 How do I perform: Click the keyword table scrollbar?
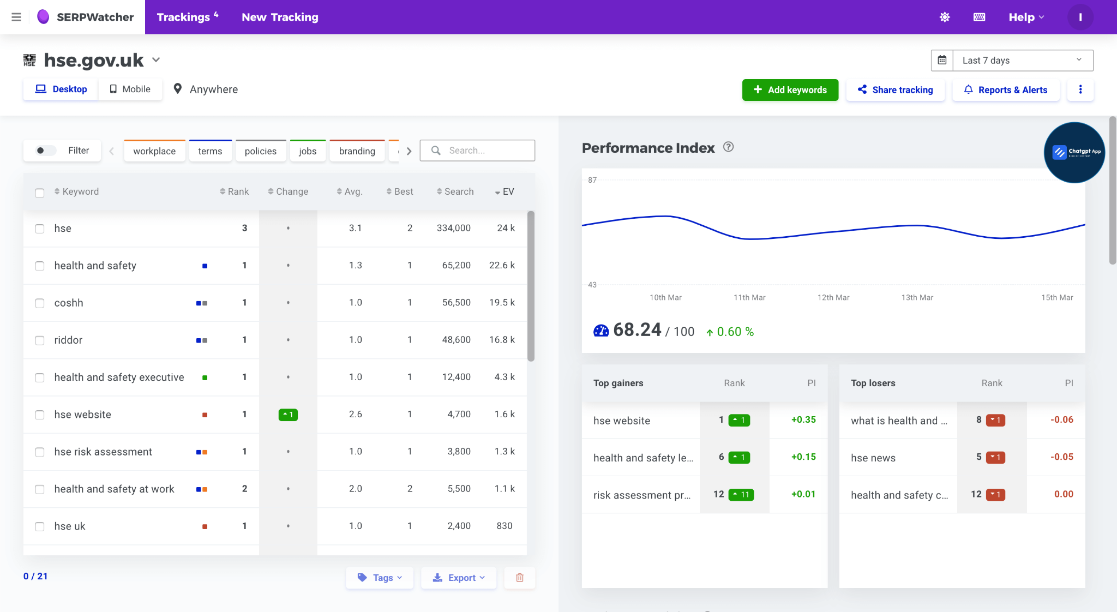(531, 286)
